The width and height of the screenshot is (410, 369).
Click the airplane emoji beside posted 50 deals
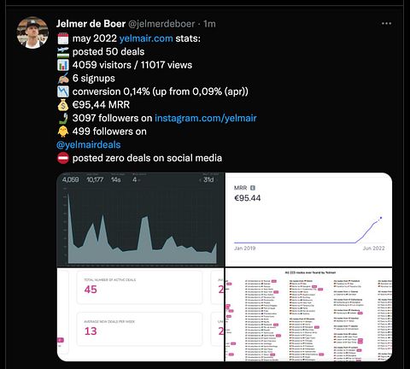point(63,52)
